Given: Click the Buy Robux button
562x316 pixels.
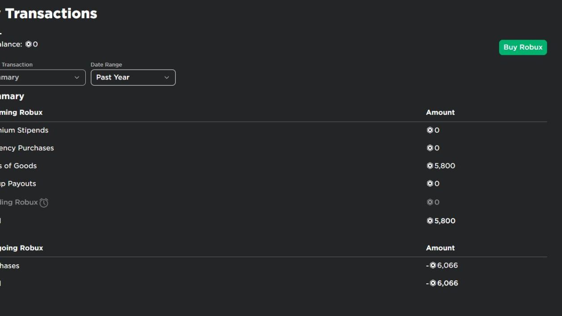Looking at the screenshot, I should [523, 47].
